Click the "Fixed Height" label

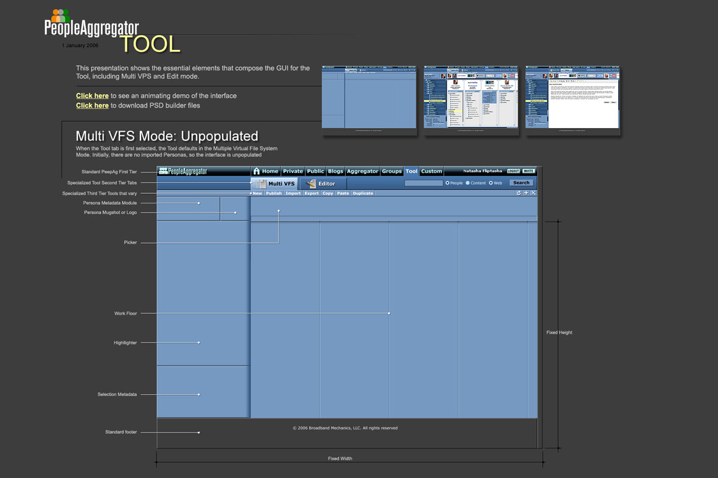559,333
